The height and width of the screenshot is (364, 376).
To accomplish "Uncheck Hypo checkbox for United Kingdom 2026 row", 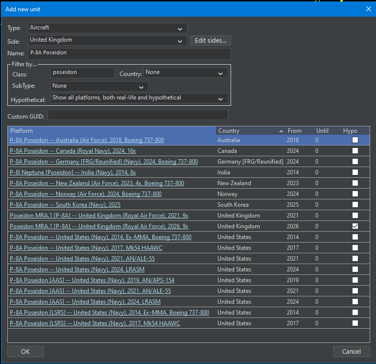I will (355, 226).
